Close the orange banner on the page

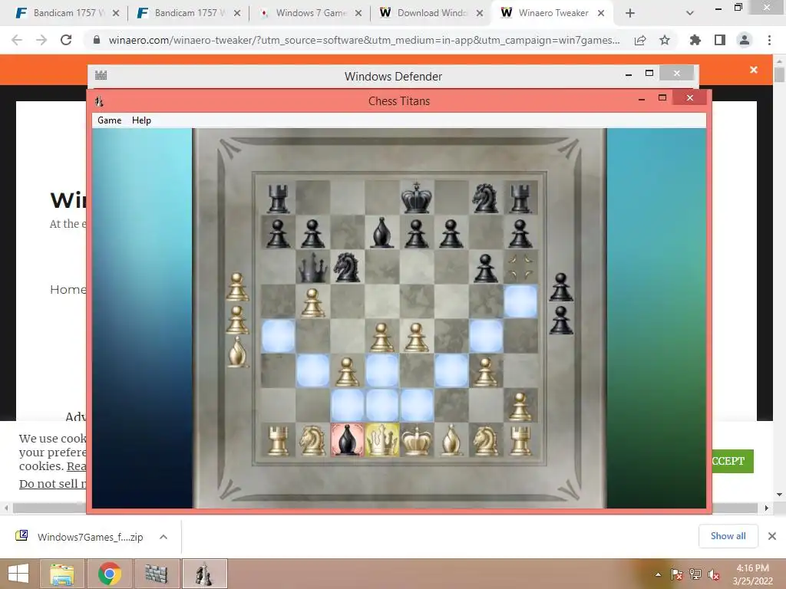(x=754, y=70)
